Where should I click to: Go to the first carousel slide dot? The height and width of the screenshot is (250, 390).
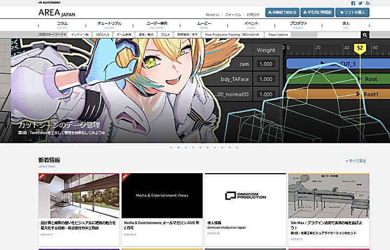click(x=171, y=147)
